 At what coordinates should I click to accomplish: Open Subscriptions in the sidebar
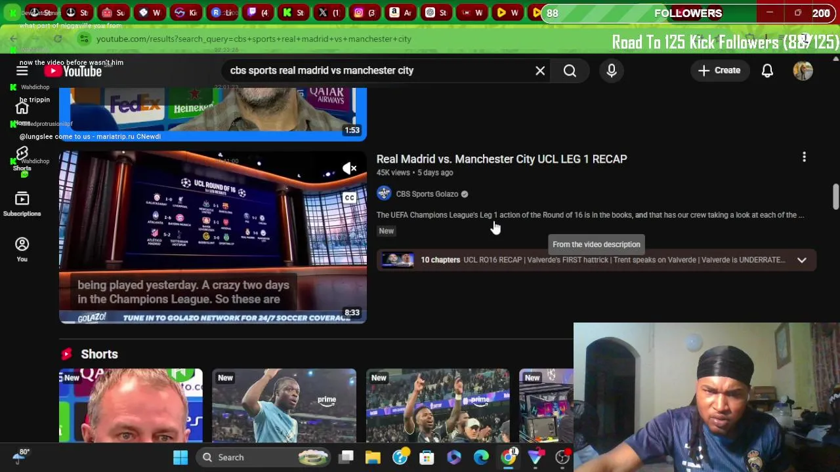click(x=22, y=204)
